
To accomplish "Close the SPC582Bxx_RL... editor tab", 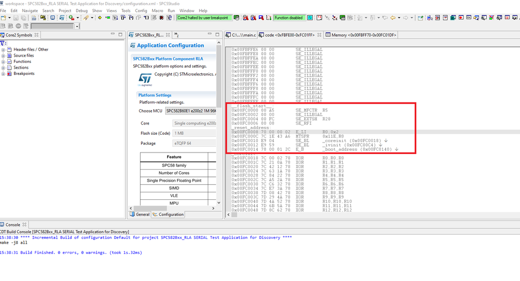I will pos(168,35).
